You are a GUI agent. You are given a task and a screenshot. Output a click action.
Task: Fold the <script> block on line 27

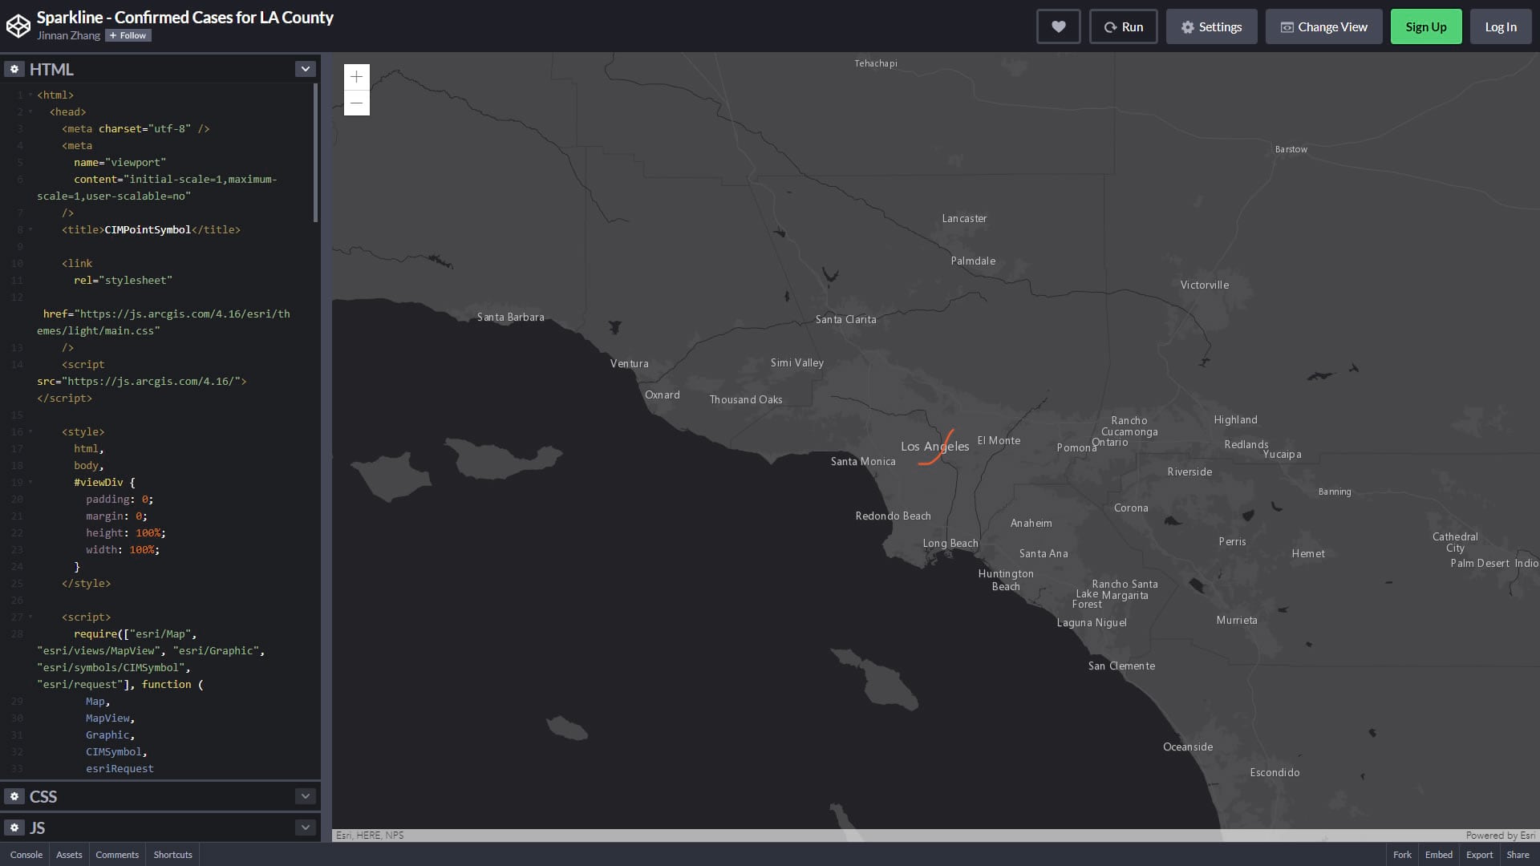tap(30, 617)
